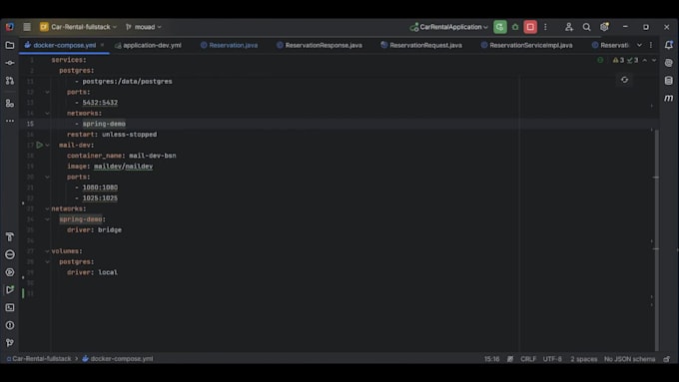Screen dimensions: 679x382
Task: Open the Terminal tool window
Action: click(x=10, y=307)
